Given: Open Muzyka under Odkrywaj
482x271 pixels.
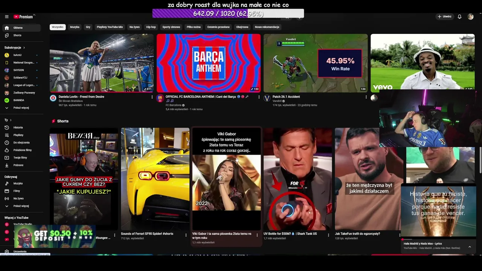Looking at the screenshot, I should (21, 184).
